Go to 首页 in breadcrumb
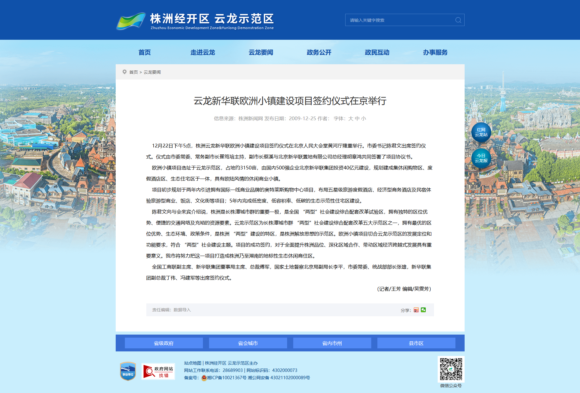The width and height of the screenshot is (580, 393). pyautogui.click(x=133, y=72)
